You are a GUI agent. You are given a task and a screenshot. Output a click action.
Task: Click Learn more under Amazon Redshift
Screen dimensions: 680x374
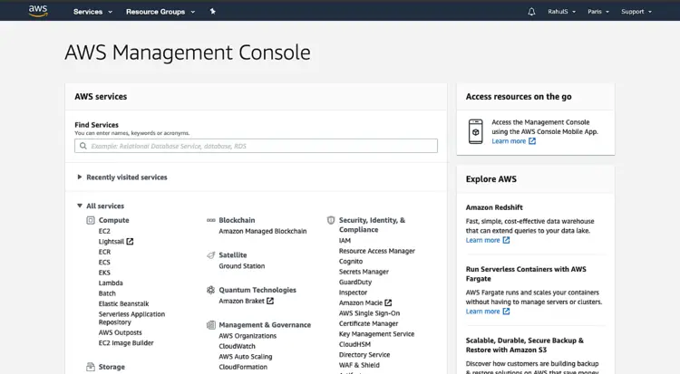(482, 240)
